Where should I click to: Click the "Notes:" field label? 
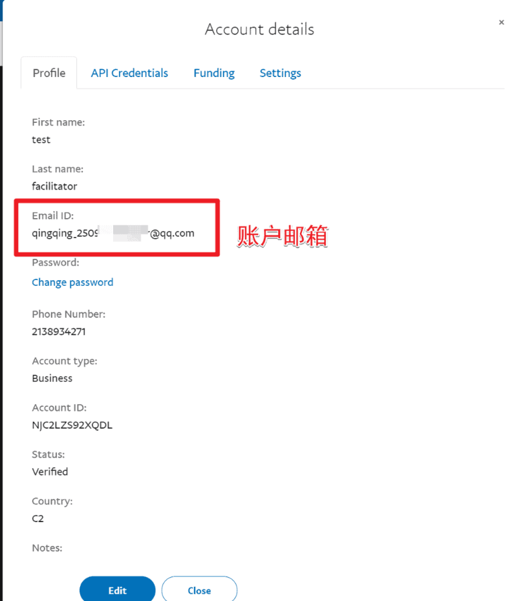[x=47, y=548]
